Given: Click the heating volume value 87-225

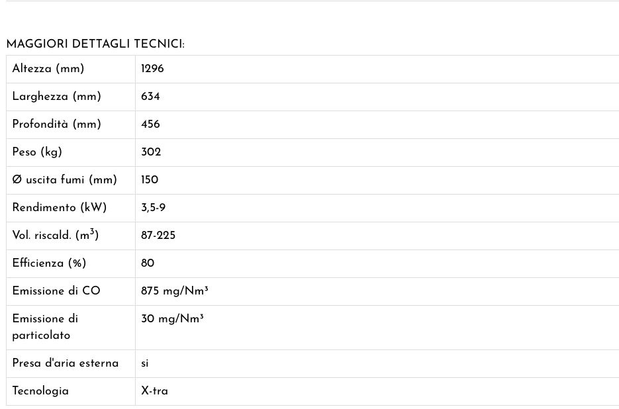Looking at the screenshot, I should pos(158,236).
